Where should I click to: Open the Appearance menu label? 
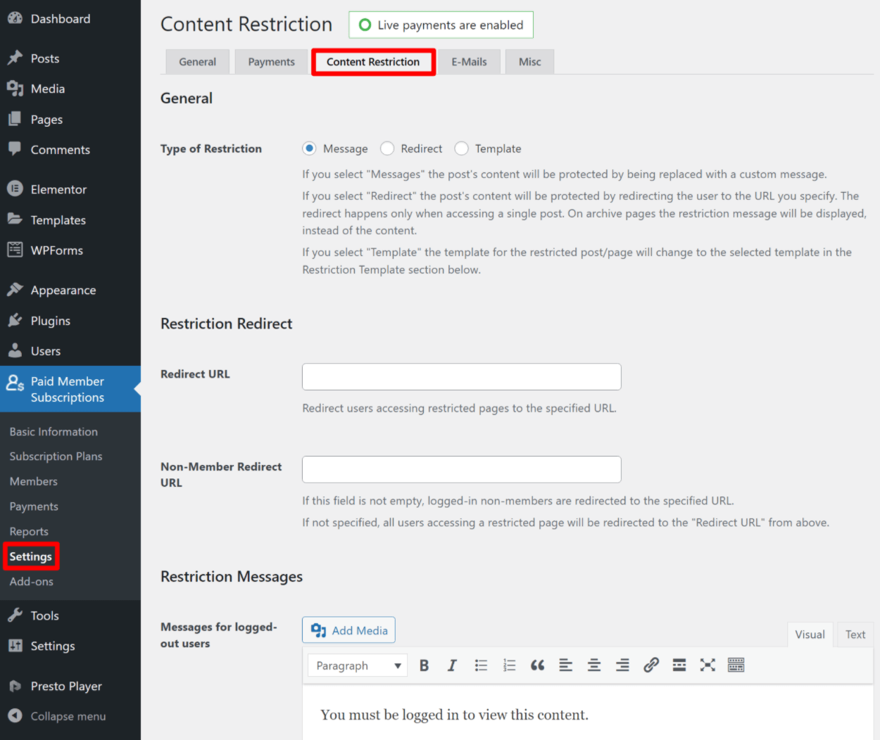[x=63, y=290]
